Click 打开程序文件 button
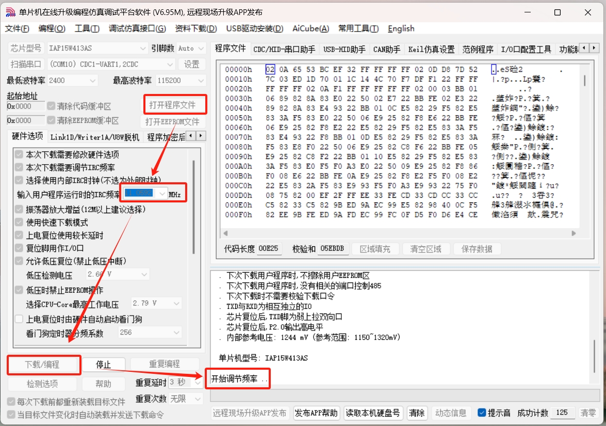Image resolution: width=606 pixels, height=426 pixels. (172, 105)
